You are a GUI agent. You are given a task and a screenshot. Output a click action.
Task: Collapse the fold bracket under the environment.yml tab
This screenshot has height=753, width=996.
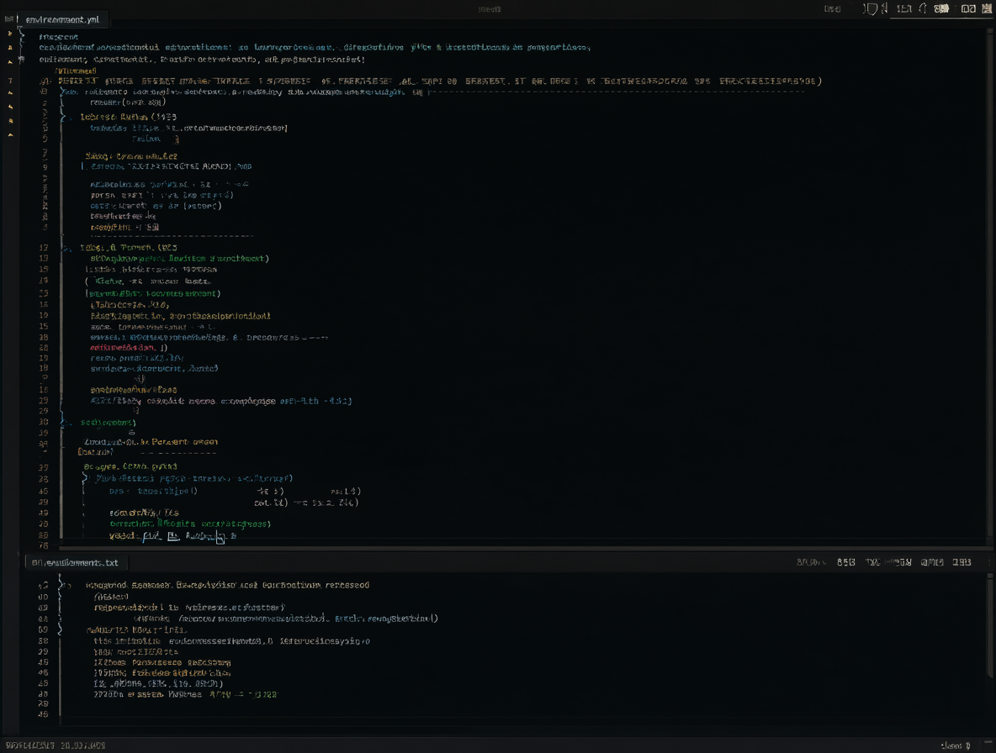point(22,37)
